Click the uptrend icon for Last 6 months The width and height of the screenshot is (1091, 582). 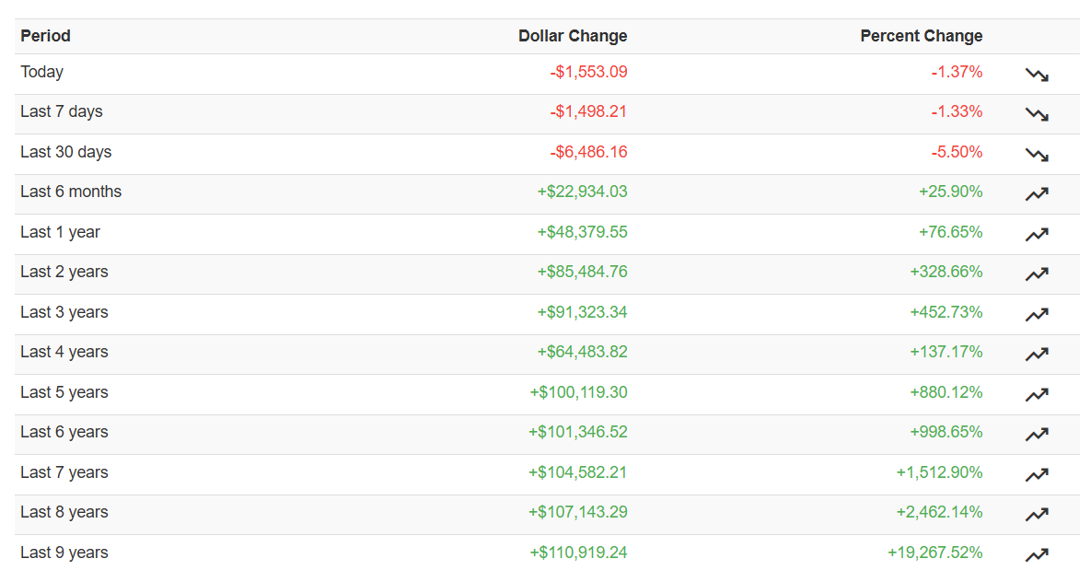(x=1037, y=194)
